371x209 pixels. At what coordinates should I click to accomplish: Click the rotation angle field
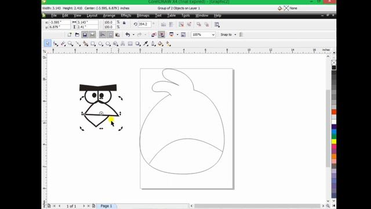[144, 24]
